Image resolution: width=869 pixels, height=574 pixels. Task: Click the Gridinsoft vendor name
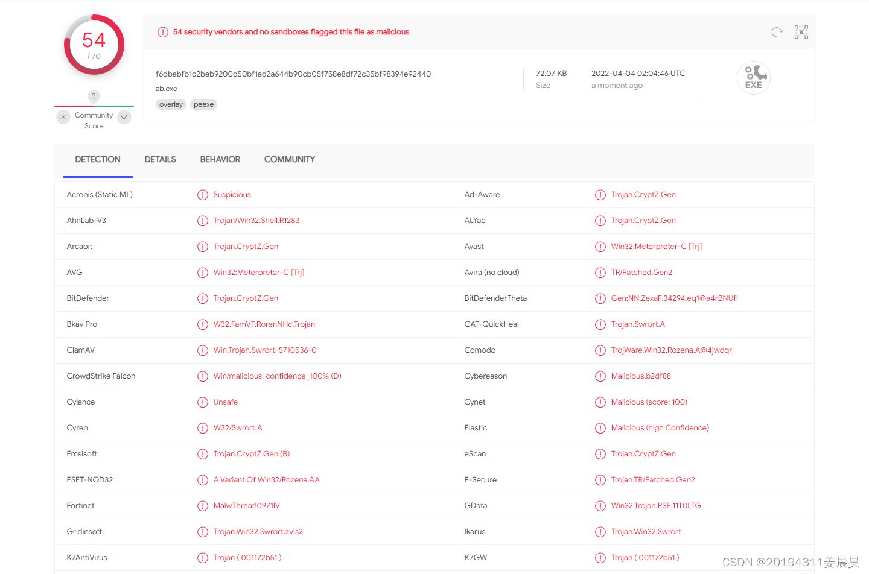(84, 532)
